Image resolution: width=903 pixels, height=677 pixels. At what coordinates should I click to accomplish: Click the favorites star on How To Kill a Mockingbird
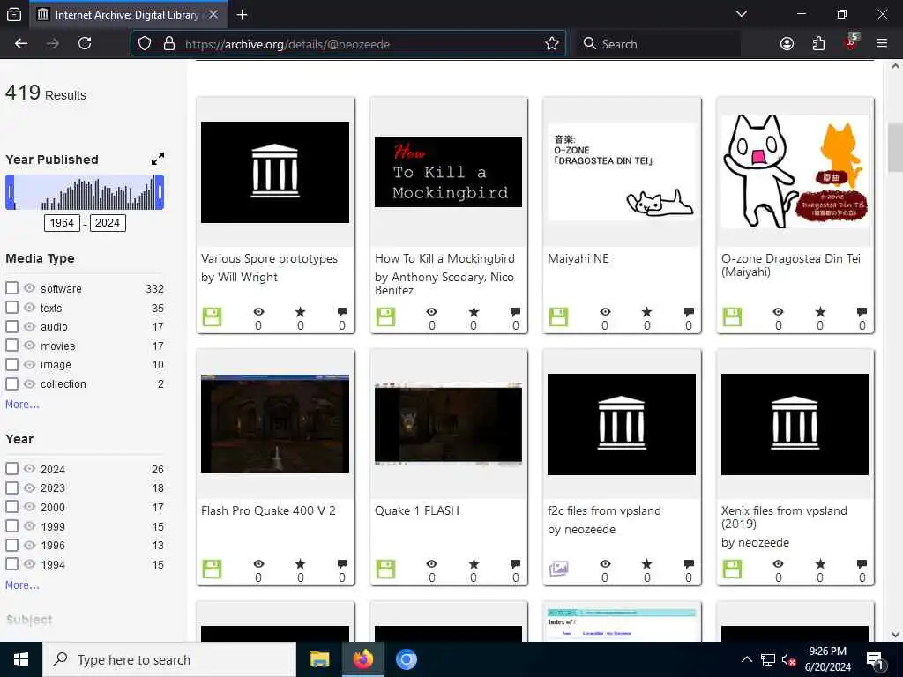tap(474, 312)
